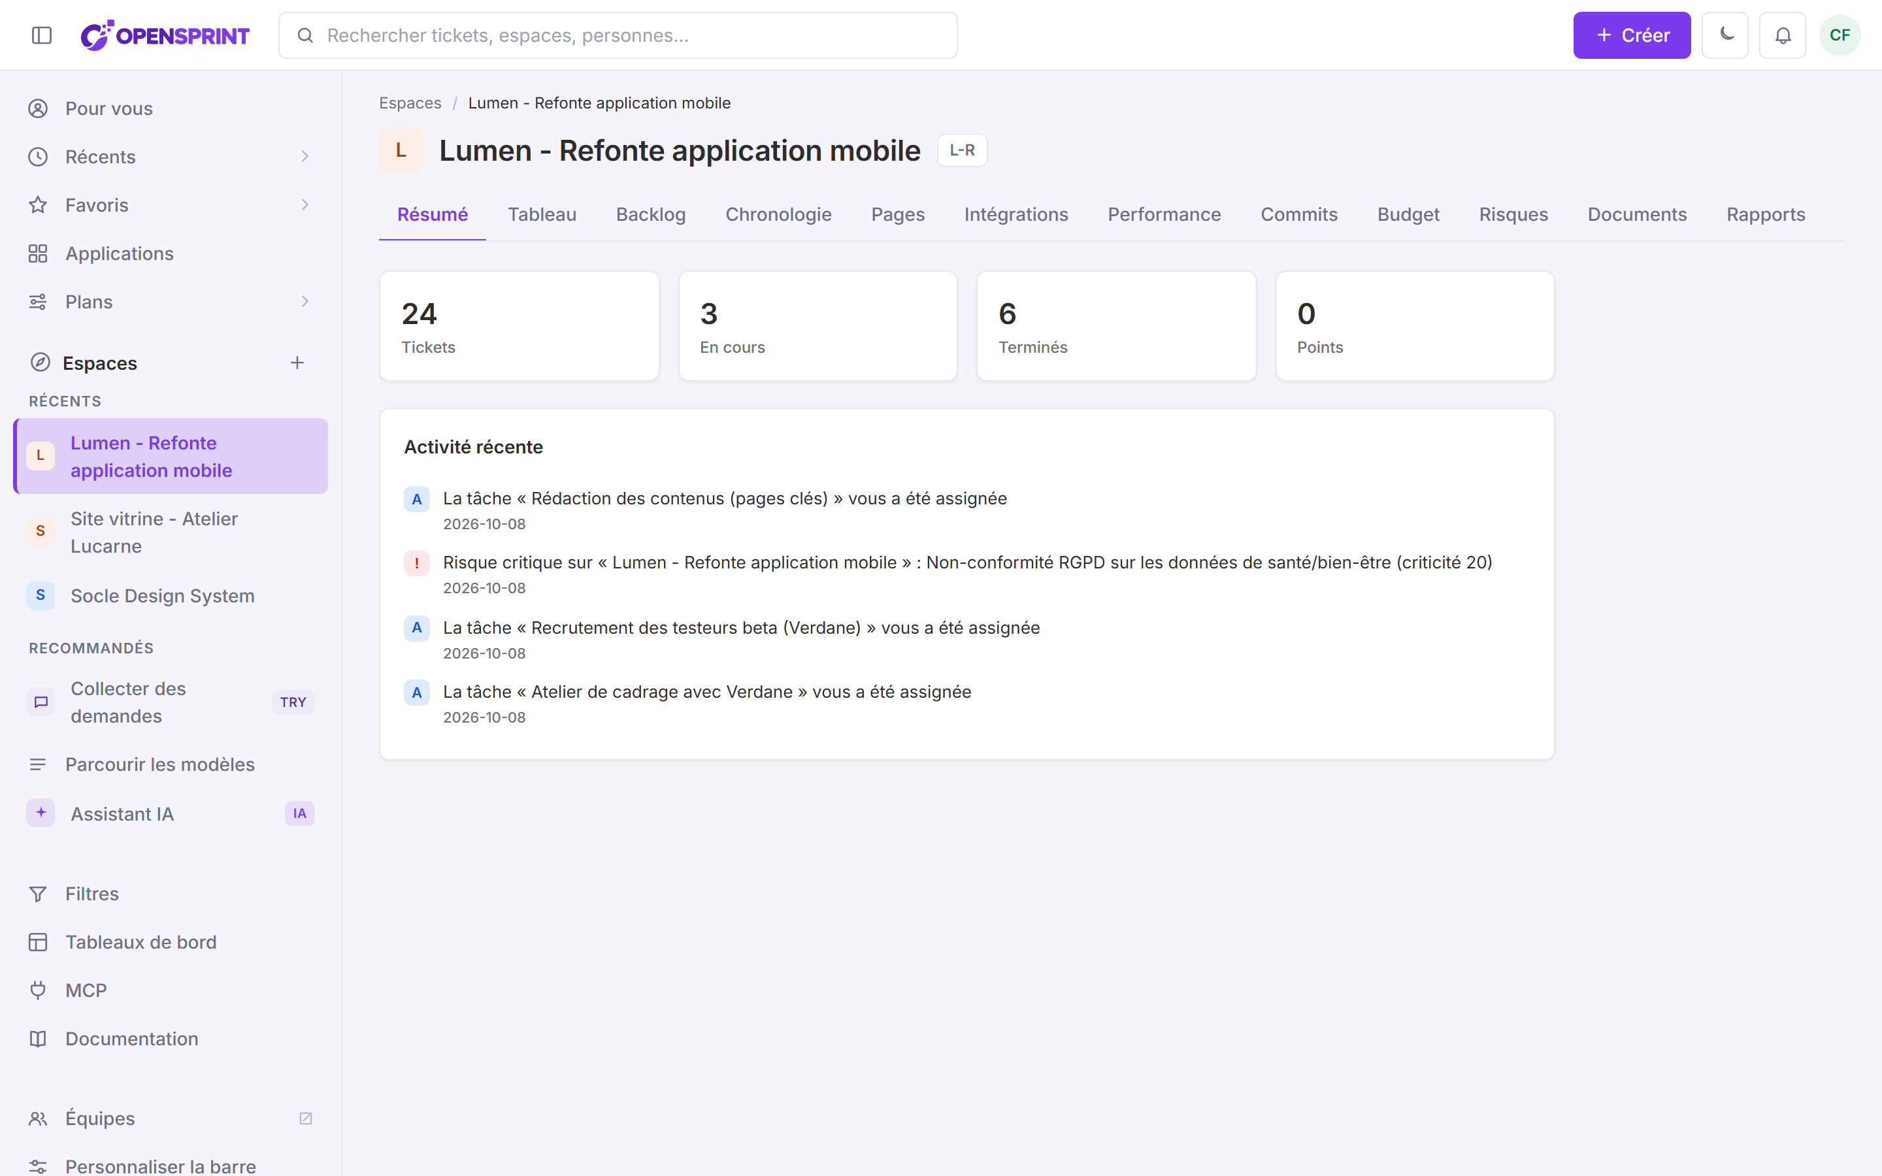1882x1176 pixels.
Task: Toggle dark mode with the moon icon
Action: 1725,35
